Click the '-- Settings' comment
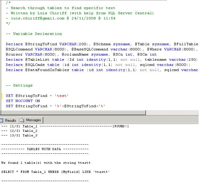Viewport: 205px width, 185px height. click(x=19, y=86)
